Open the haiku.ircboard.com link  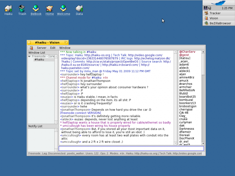pyautogui.click(x=120, y=65)
